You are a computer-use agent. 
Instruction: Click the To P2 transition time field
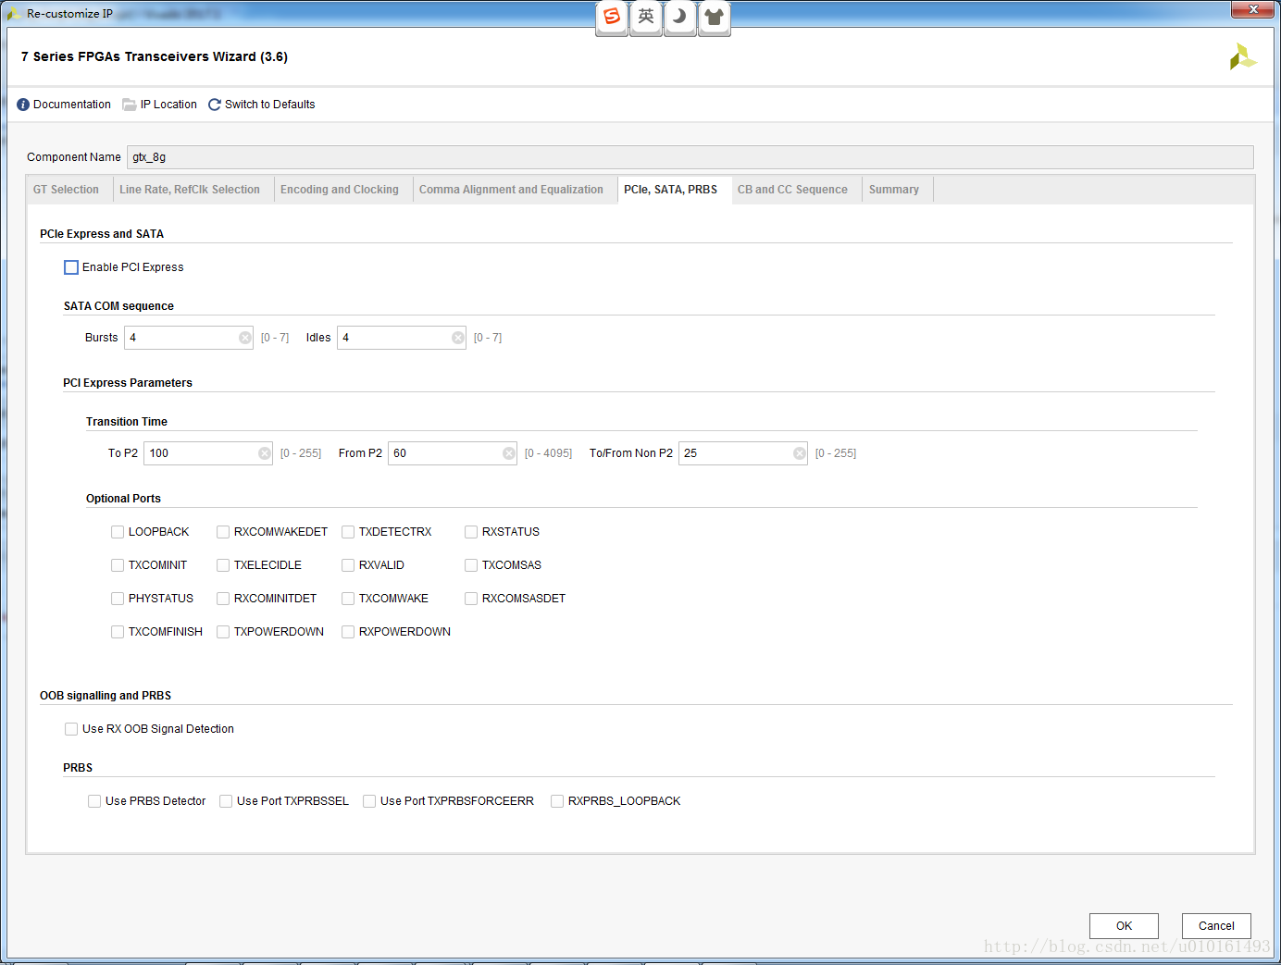click(208, 453)
